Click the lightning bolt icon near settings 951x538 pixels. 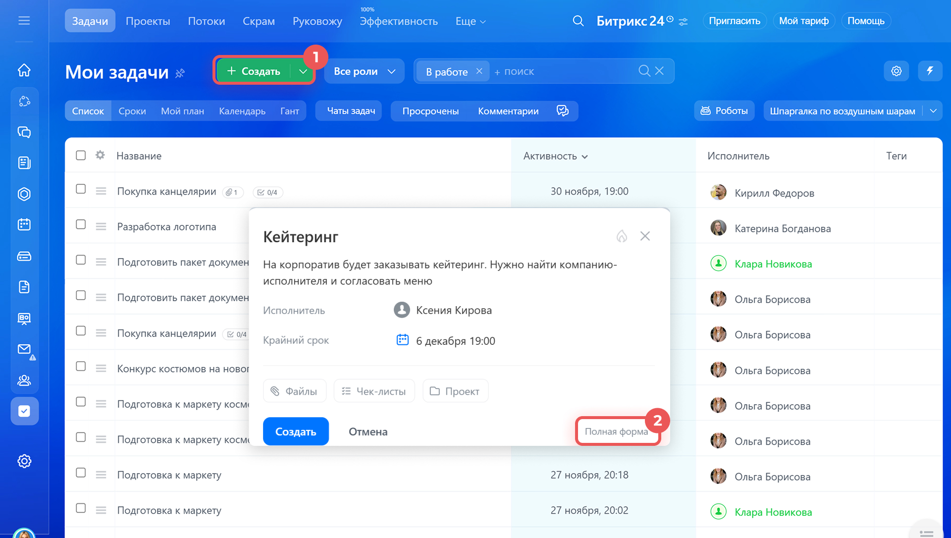930,71
